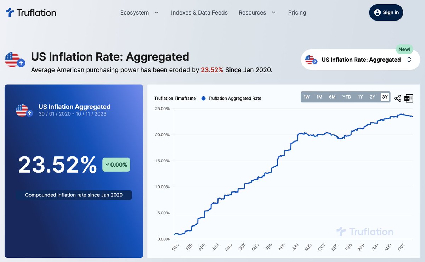Click the 0.00% y-axis label
Image resolution: width=425 pixels, height=262 pixels.
tap(163, 239)
